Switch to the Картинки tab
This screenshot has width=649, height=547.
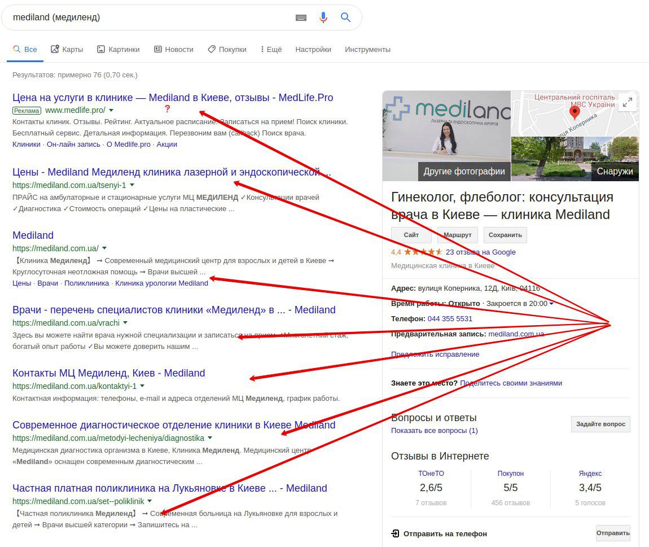tap(119, 49)
